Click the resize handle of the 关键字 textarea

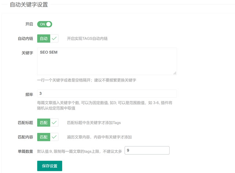[175, 73]
